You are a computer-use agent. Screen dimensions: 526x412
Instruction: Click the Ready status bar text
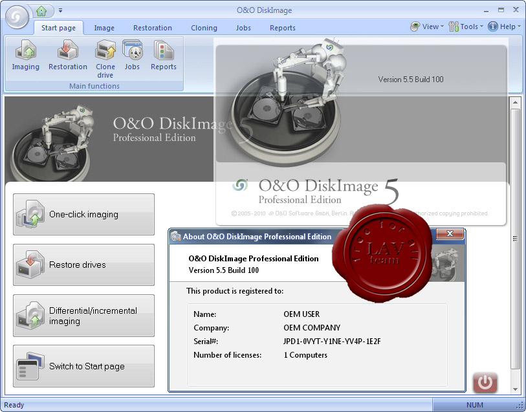(14, 405)
